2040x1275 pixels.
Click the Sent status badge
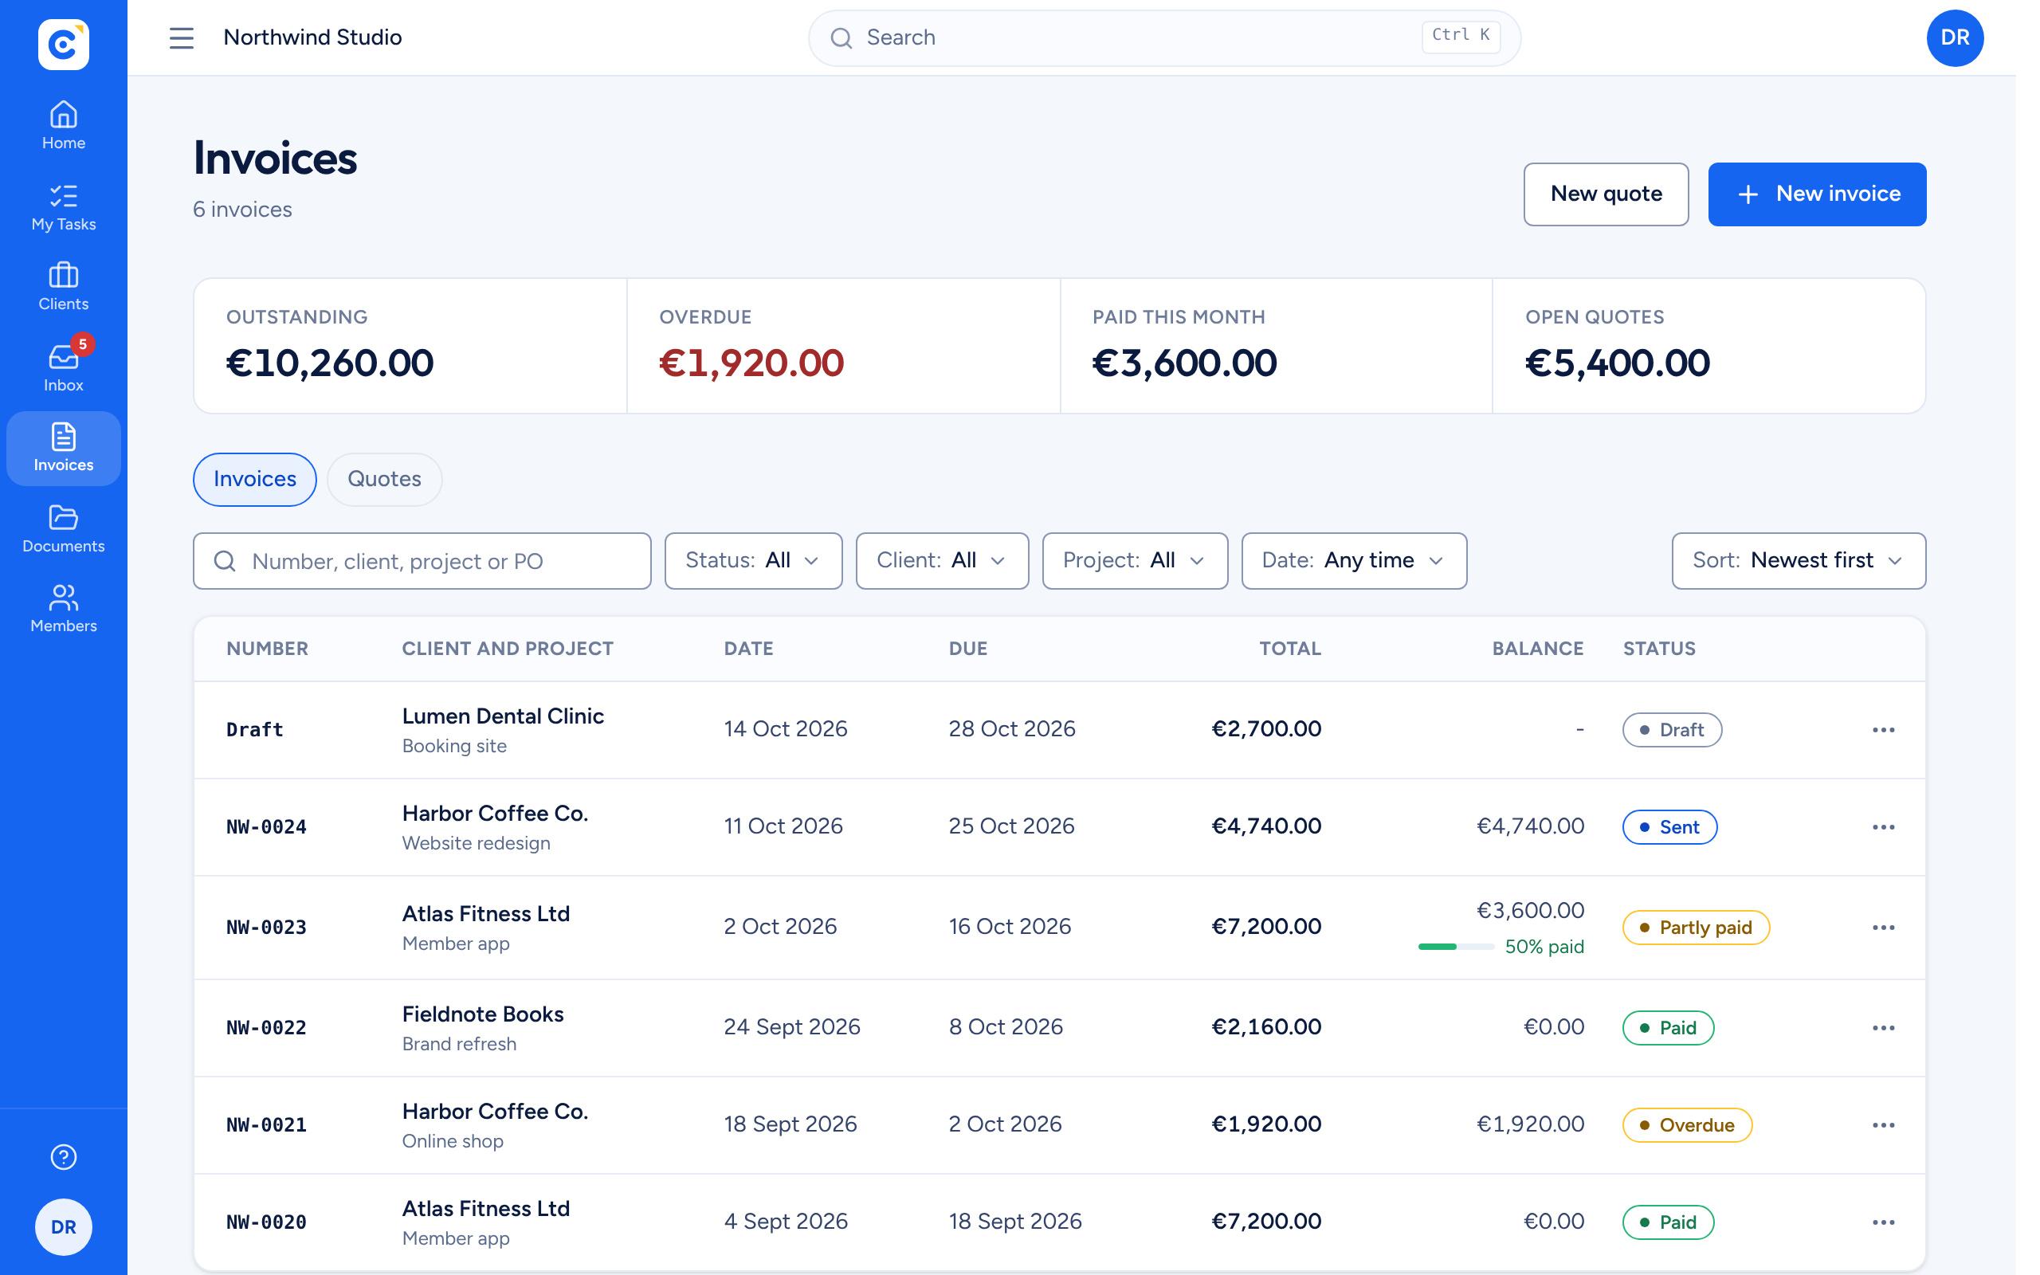[1669, 827]
